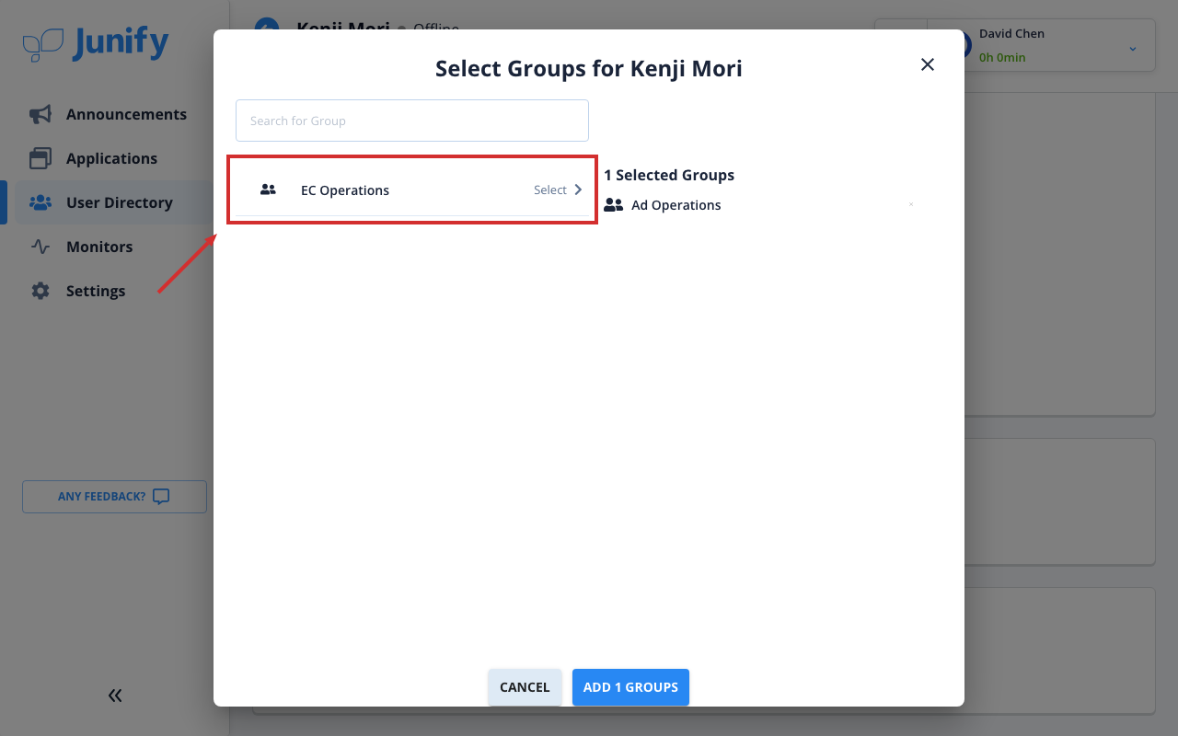This screenshot has width=1178, height=736.
Task: Remove Ad Operations with the small x
Action: pyautogui.click(x=911, y=204)
